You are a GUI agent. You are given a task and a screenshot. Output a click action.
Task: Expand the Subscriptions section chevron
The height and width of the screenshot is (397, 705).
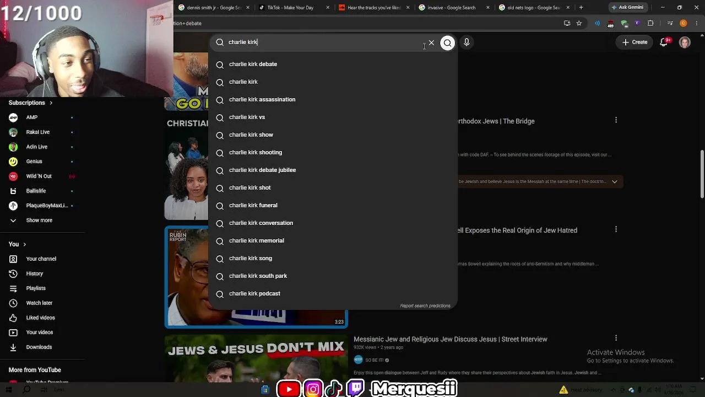(x=51, y=103)
